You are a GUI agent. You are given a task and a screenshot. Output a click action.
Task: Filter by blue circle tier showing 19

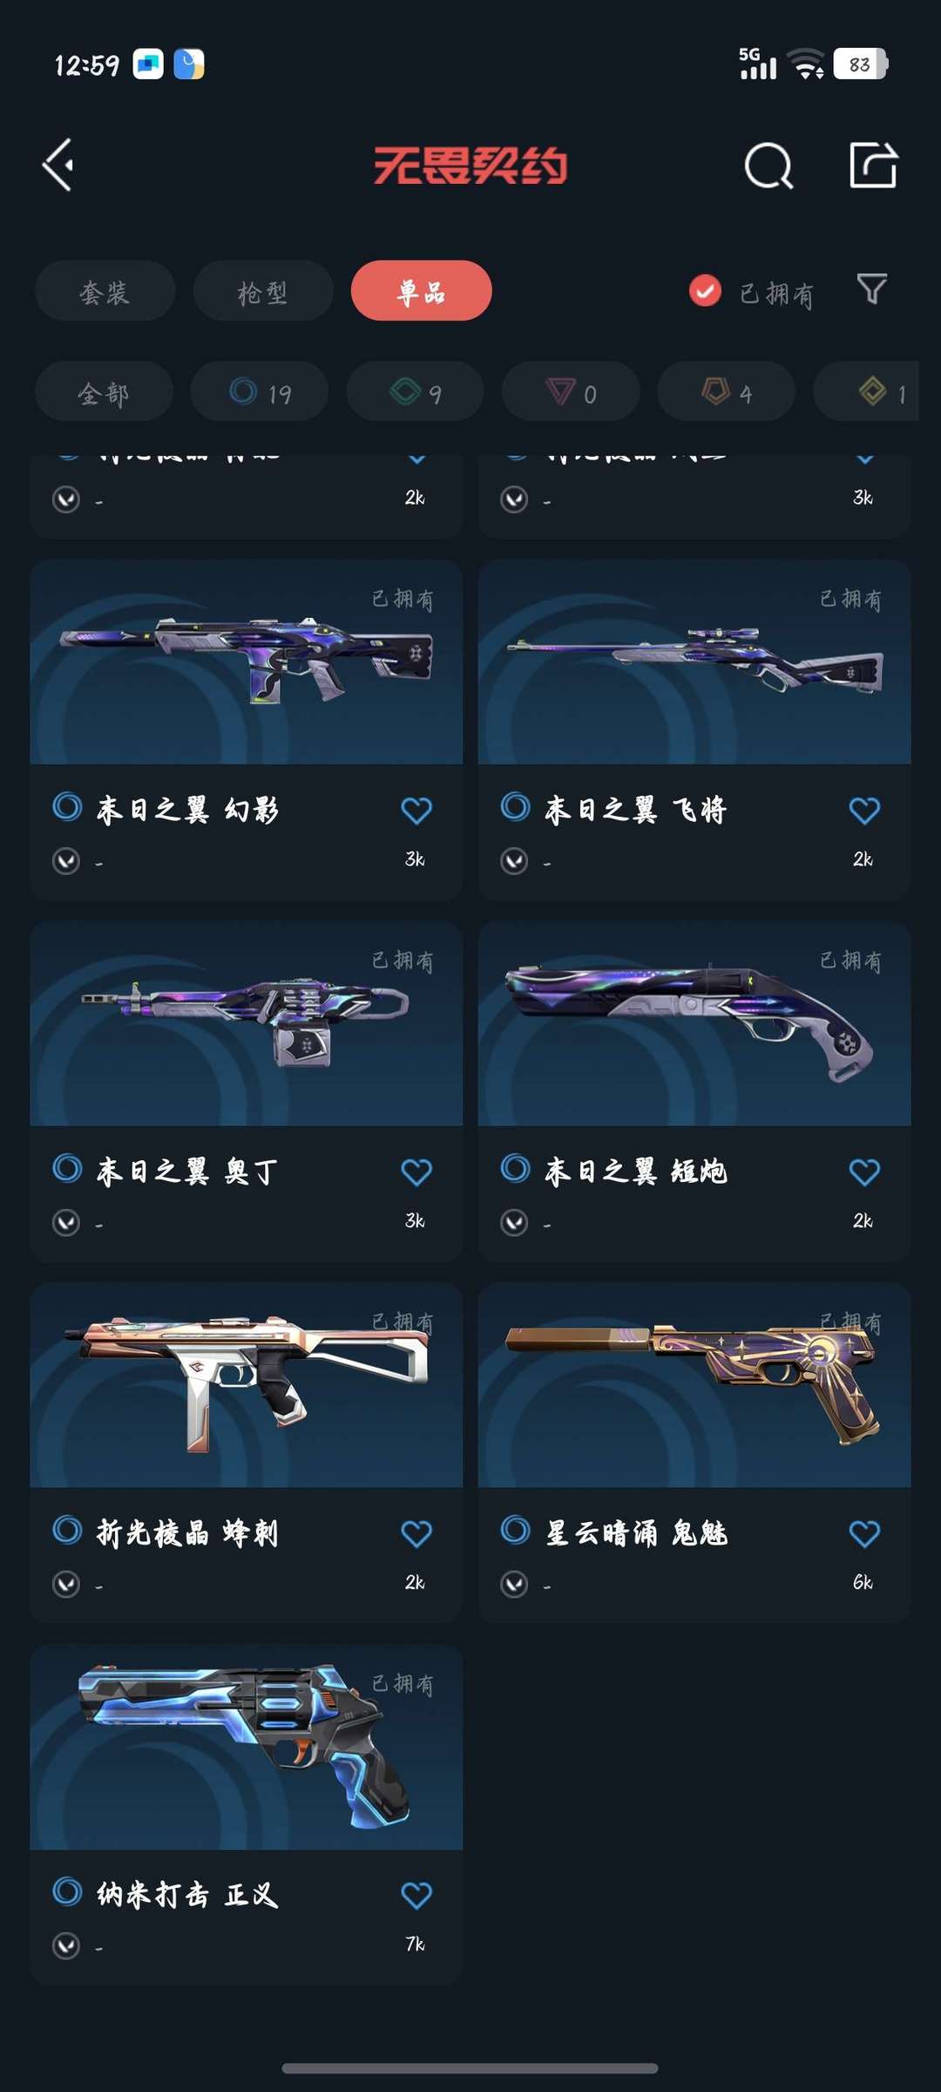[260, 392]
